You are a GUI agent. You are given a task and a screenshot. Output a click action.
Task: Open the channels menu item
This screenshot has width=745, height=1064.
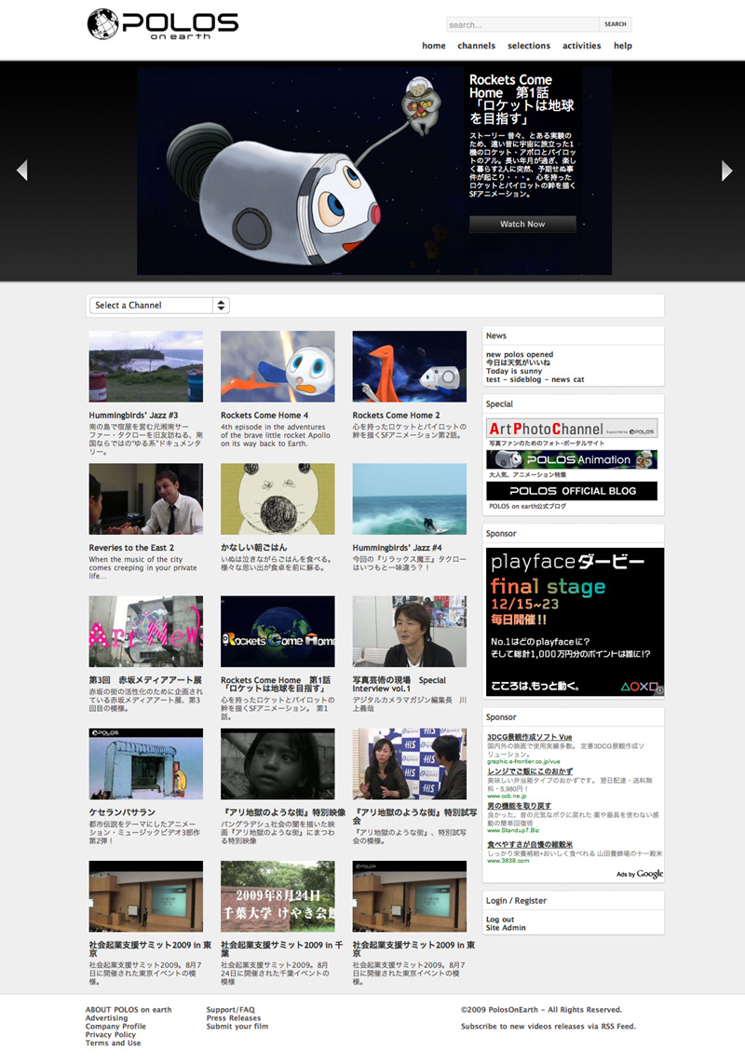(476, 46)
